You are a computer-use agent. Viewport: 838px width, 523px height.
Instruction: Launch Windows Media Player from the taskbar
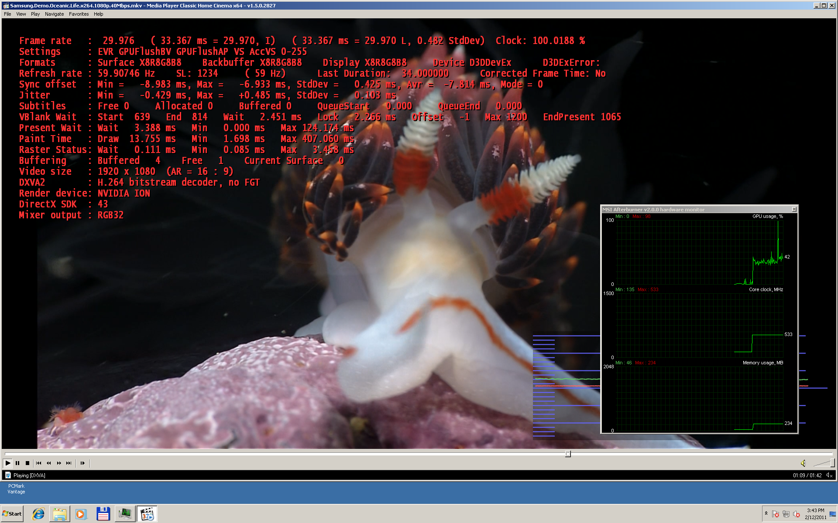pos(81,514)
